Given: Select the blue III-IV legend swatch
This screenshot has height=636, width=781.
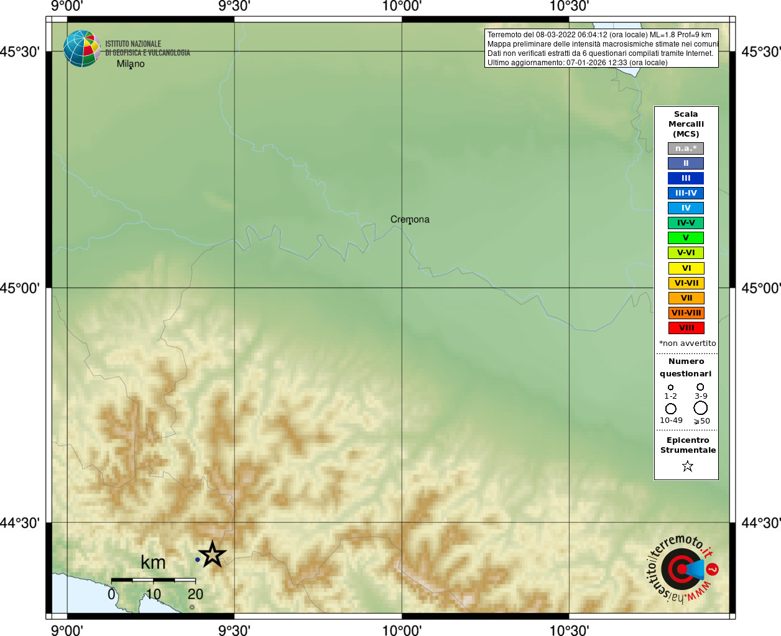Looking at the screenshot, I should coord(686,193).
